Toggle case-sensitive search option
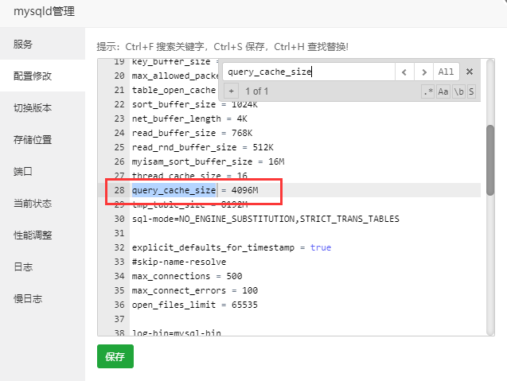Screen dimensions: 507x381 [443, 91]
